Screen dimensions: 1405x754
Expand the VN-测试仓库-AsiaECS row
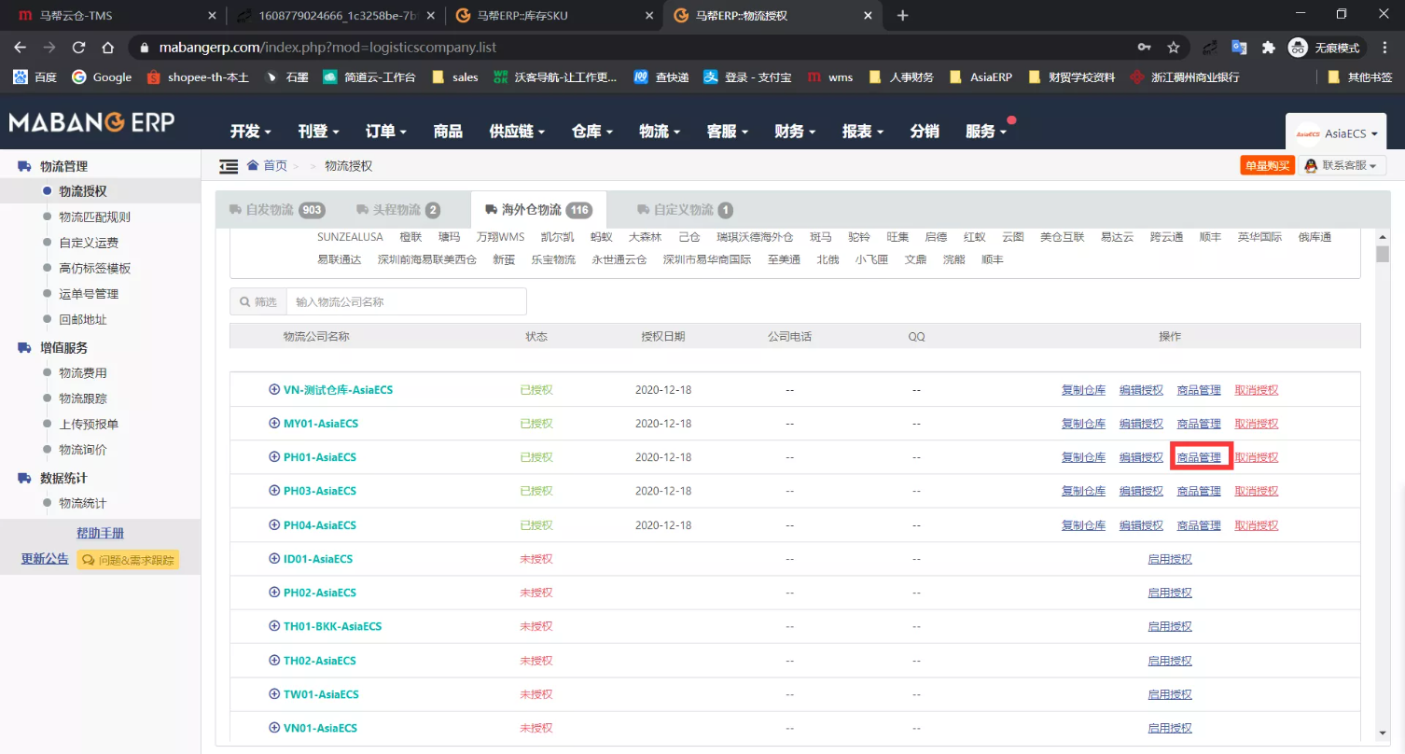pos(274,390)
